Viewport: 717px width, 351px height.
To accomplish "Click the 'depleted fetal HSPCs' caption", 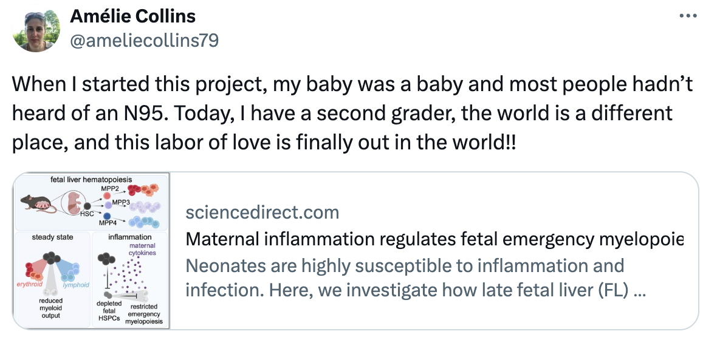I will (109, 311).
